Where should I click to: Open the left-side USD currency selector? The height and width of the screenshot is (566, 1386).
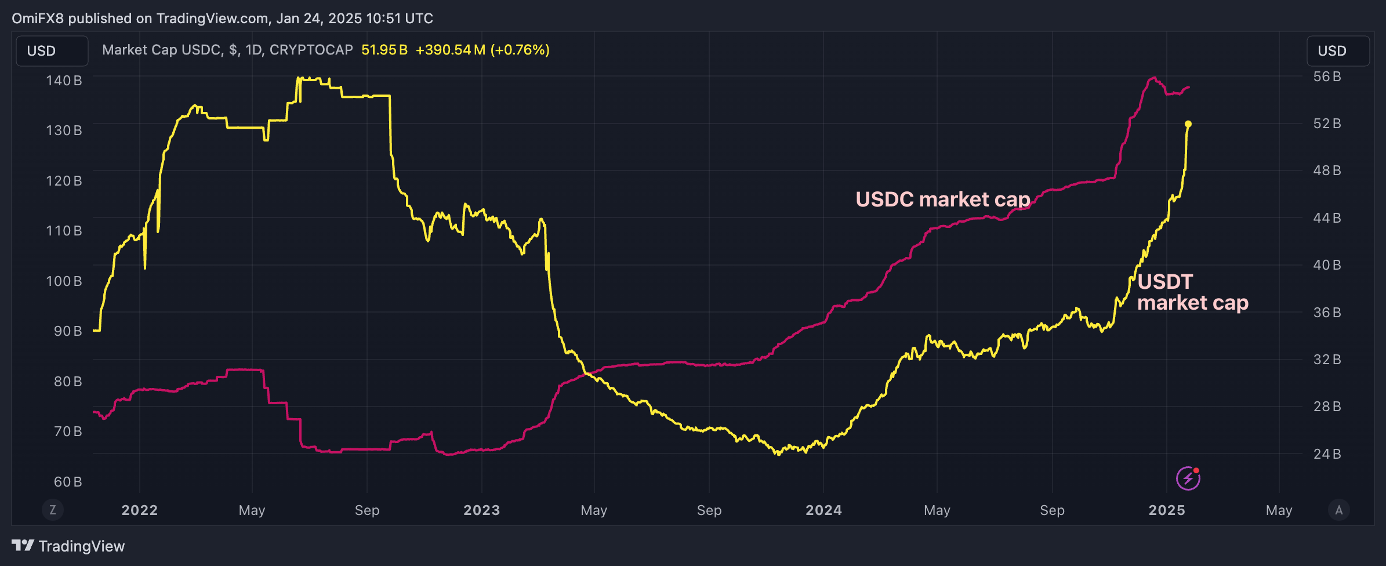tap(52, 51)
